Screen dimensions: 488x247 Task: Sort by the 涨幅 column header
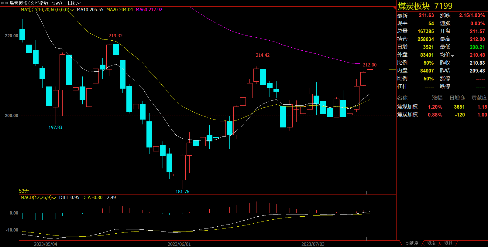click(437, 98)
